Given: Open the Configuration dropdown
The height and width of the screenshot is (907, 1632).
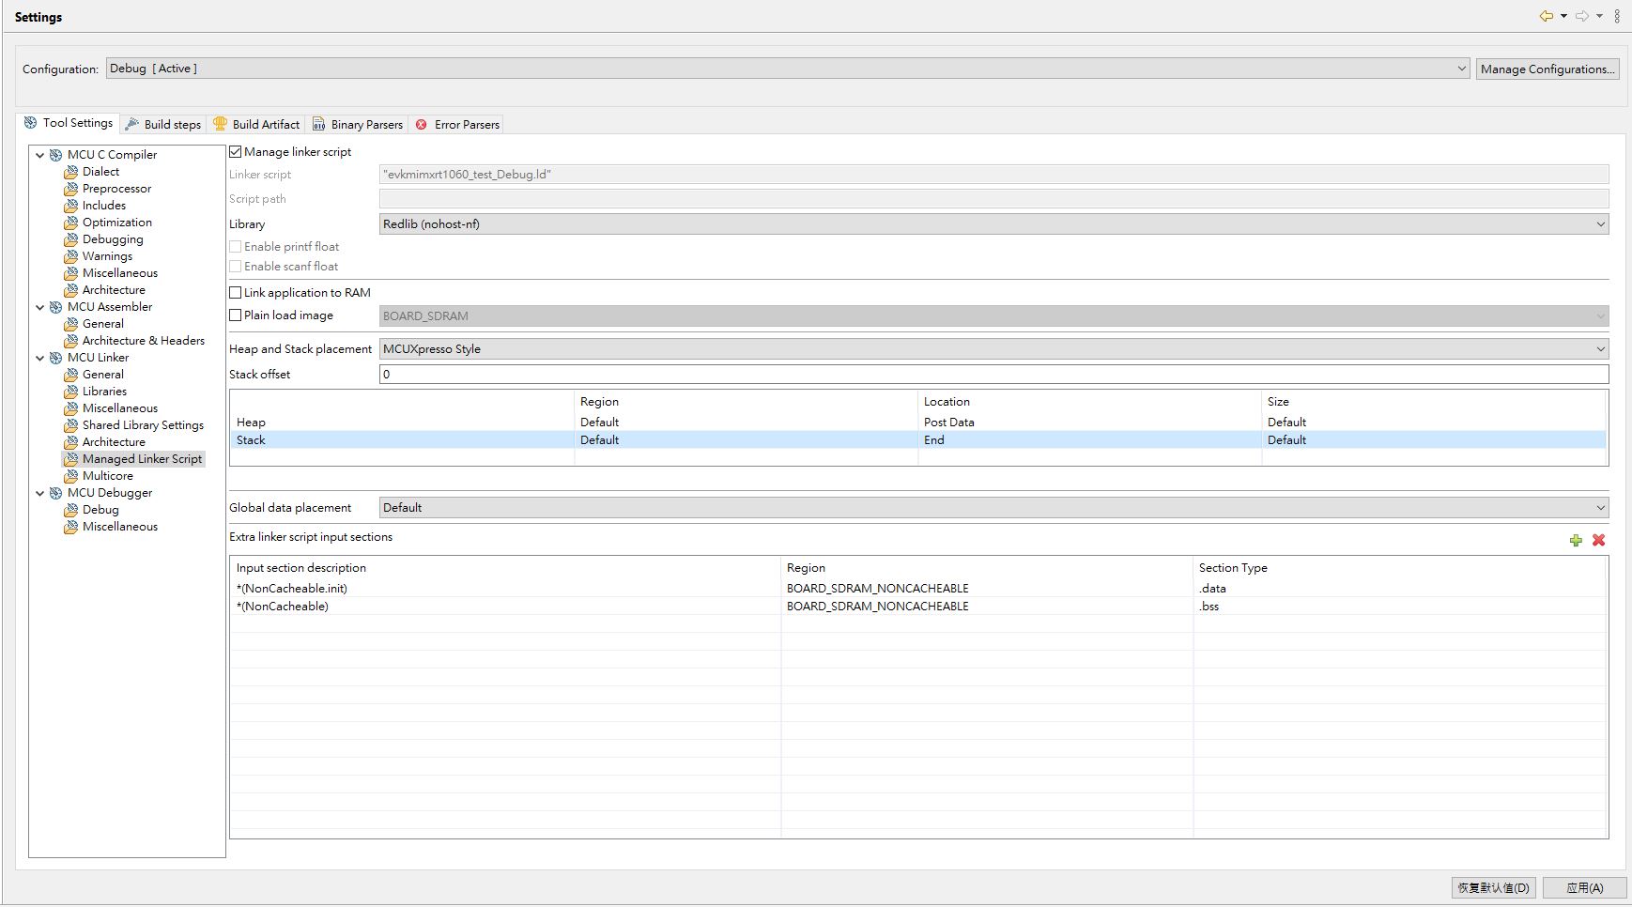Looking at the screenshot, I should (788, 69).
